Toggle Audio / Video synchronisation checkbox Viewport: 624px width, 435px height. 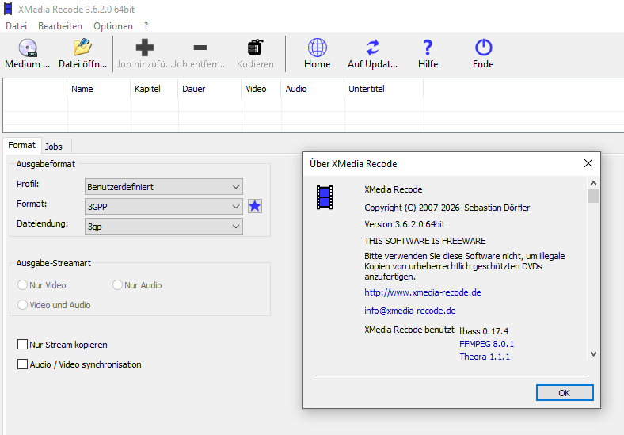click(23, 364)
